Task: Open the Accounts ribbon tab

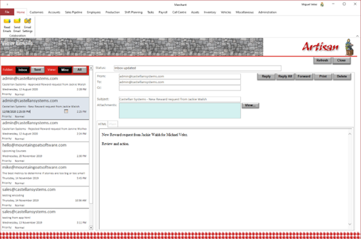Action: pos(54,12)
